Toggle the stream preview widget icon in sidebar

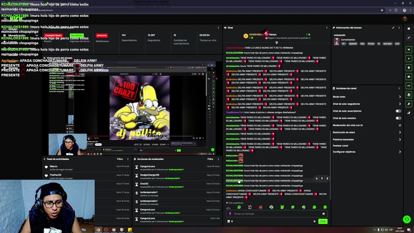pos(409,50)
